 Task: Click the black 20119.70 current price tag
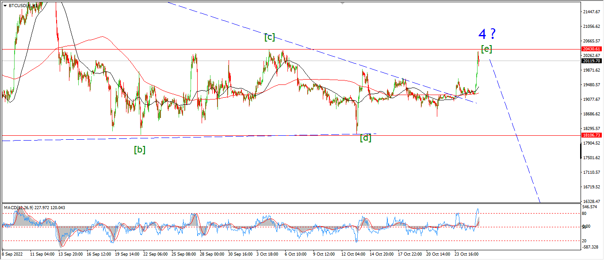click(591, 61)
